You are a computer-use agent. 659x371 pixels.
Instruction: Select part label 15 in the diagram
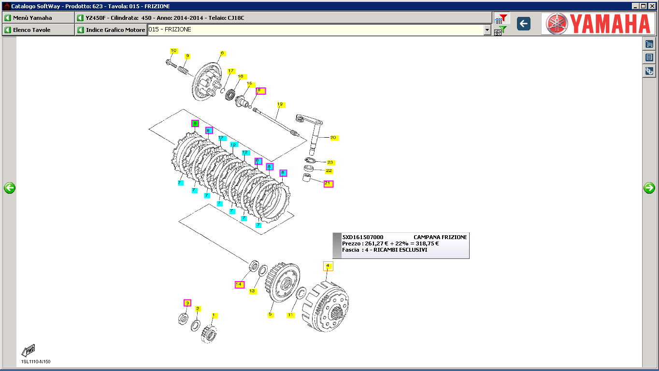coord(250,84)
